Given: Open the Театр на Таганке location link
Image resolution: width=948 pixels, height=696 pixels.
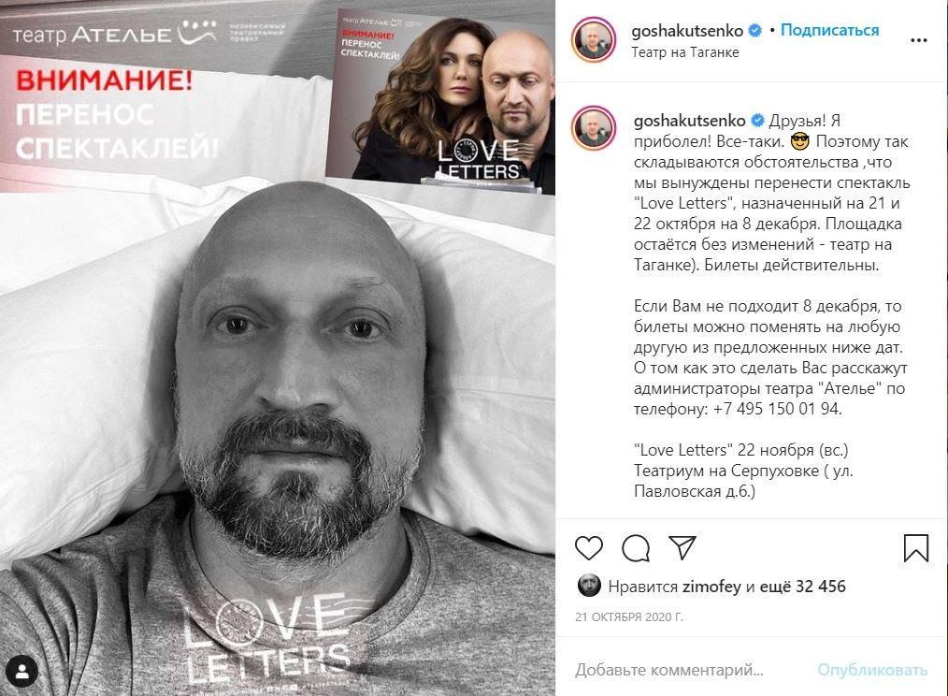Looking at the screenshot, I should pyautogui.click(x=685, y=52).
